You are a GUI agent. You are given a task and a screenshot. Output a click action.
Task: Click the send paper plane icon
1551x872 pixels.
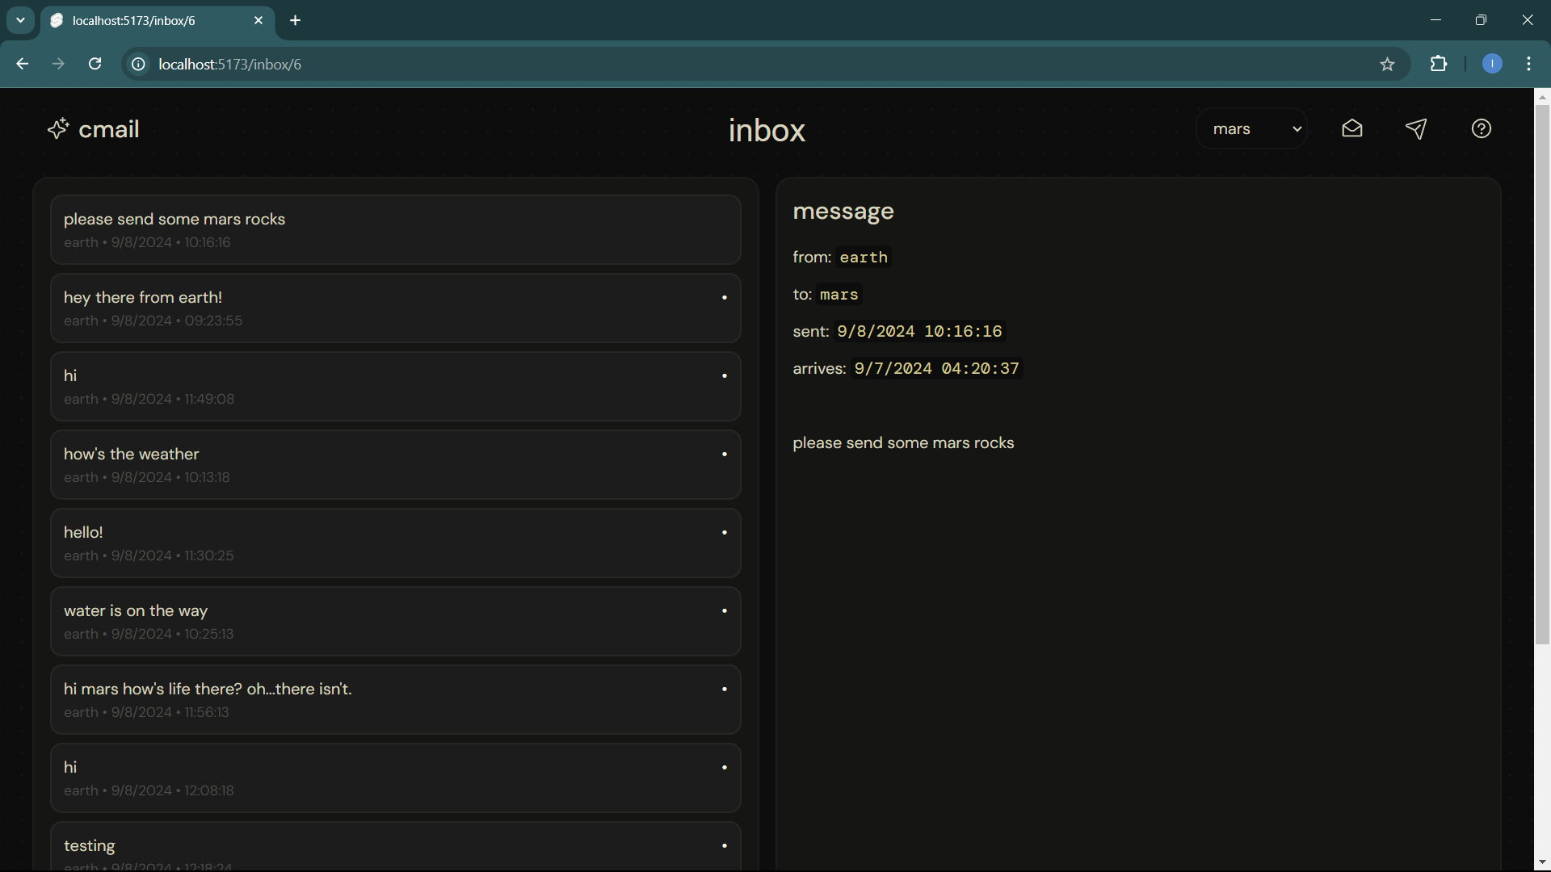(1416, 129)
